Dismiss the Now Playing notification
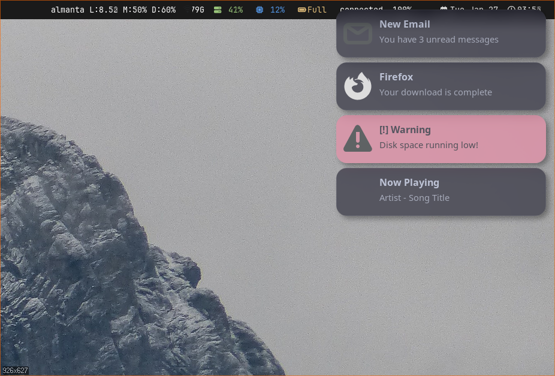The height and width of the screenshot is (376, 555). pyautogui.click(x=441, y=191)
